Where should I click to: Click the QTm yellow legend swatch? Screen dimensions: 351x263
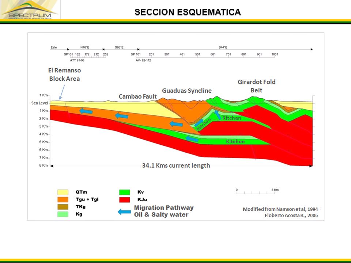coord(63,192)
